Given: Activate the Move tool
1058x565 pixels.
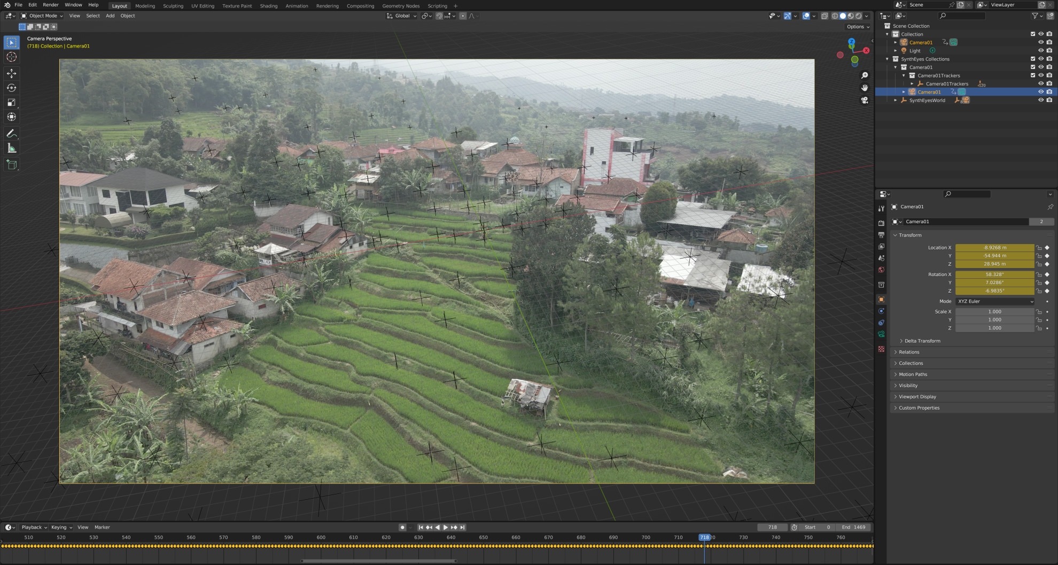Looking at the screenshot, I should point(11,73).
